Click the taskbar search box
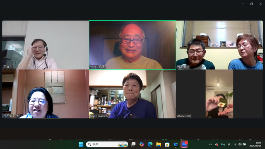The height and width of the screenshot is (149, 265). [107, 144]
